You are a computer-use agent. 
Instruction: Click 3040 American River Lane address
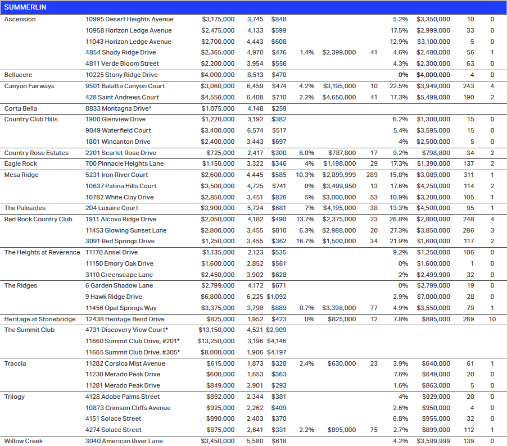pyautogui.click(x=124, y=441)
